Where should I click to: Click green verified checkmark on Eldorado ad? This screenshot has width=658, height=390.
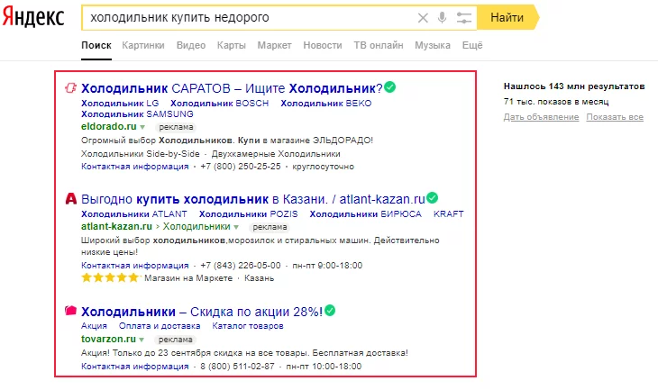(390, 87)
